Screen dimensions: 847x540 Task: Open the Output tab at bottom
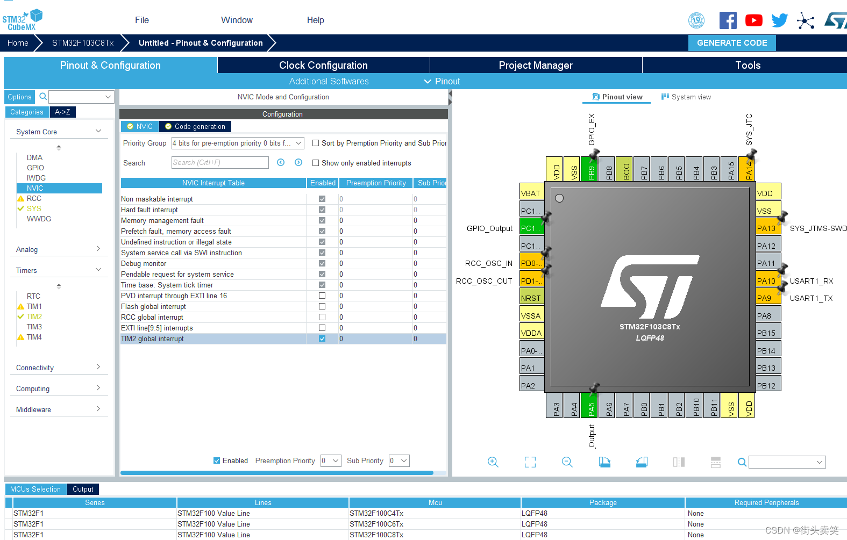point(83,489)
